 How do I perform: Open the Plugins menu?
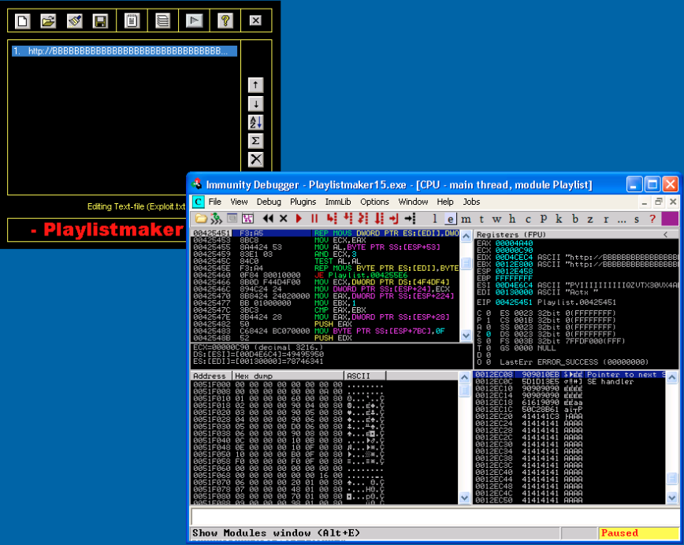pyautogui.click(x=303, y=202)
